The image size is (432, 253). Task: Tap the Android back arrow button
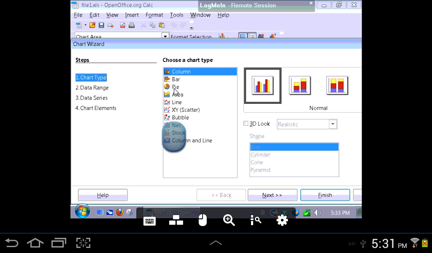click(12, 243)
